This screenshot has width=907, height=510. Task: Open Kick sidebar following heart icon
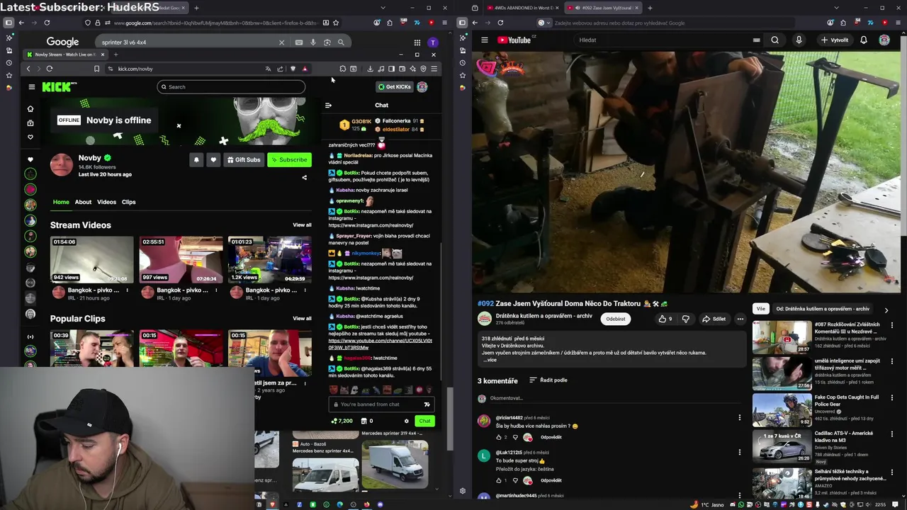[x=30, y=137]
